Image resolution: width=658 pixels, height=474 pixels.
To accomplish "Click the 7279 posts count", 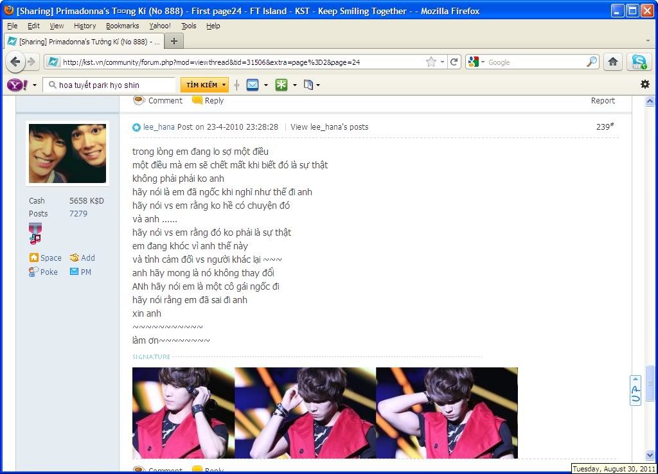I will [x=78, y=213].
